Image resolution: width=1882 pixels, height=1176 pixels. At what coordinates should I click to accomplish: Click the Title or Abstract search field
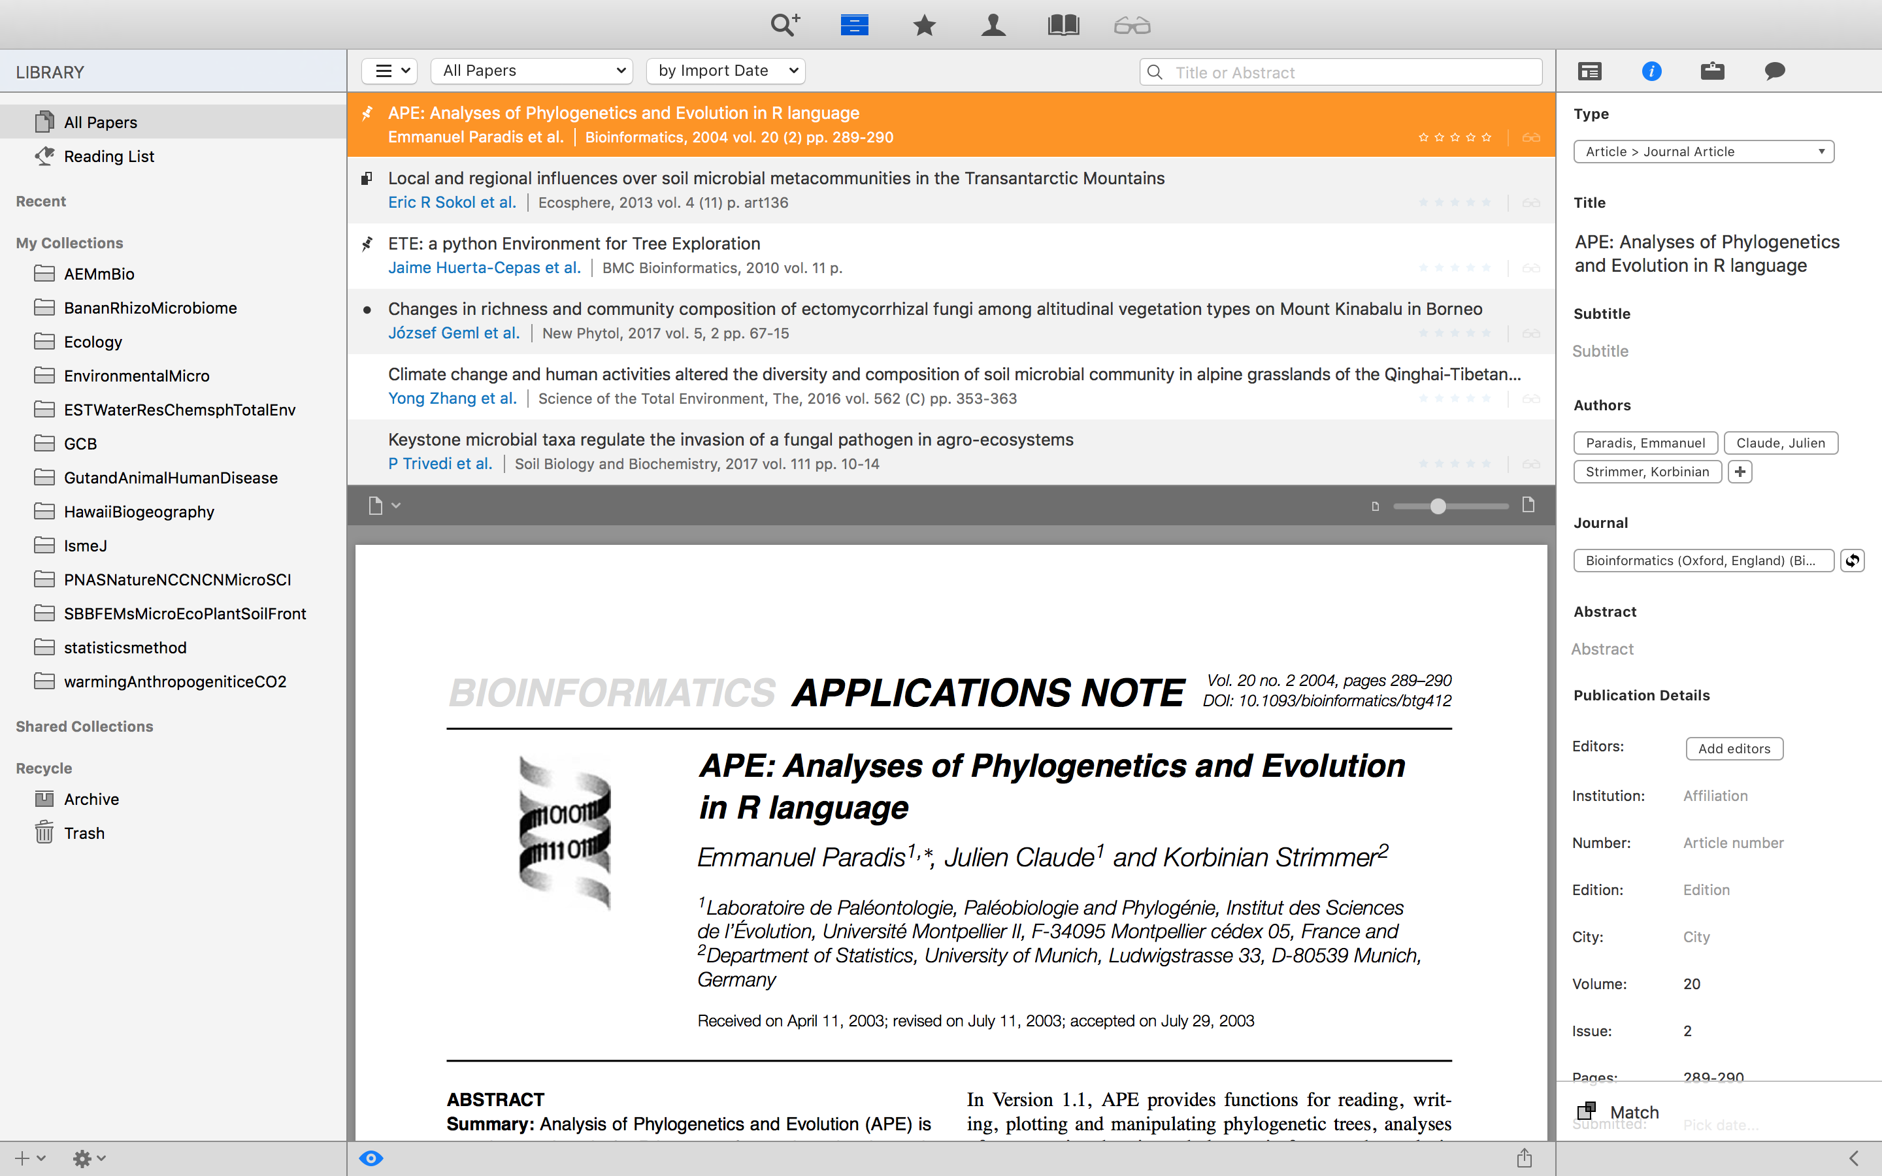click(1341, 73)
